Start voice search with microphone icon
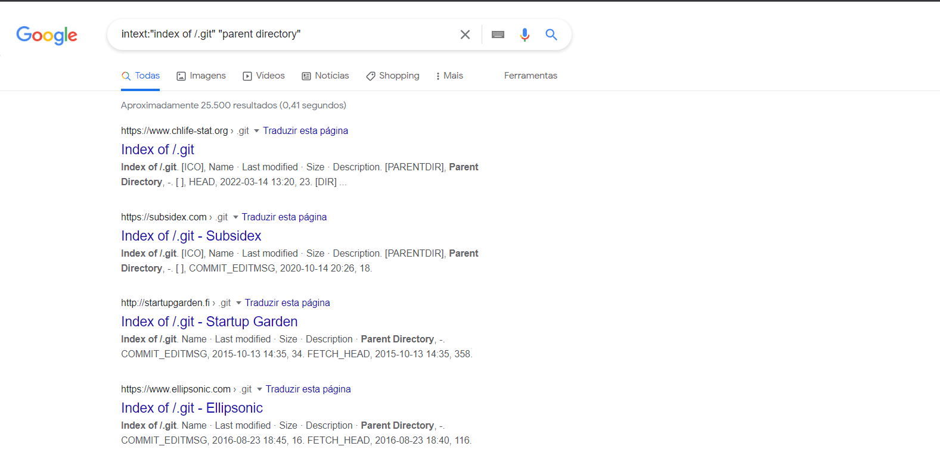The image size is (940, 471). point(525,35)
